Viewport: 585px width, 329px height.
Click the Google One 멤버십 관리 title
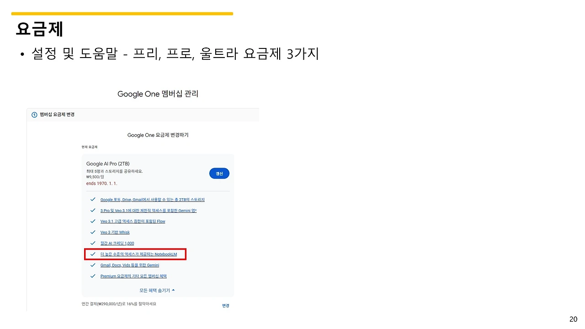coord(158,94)
